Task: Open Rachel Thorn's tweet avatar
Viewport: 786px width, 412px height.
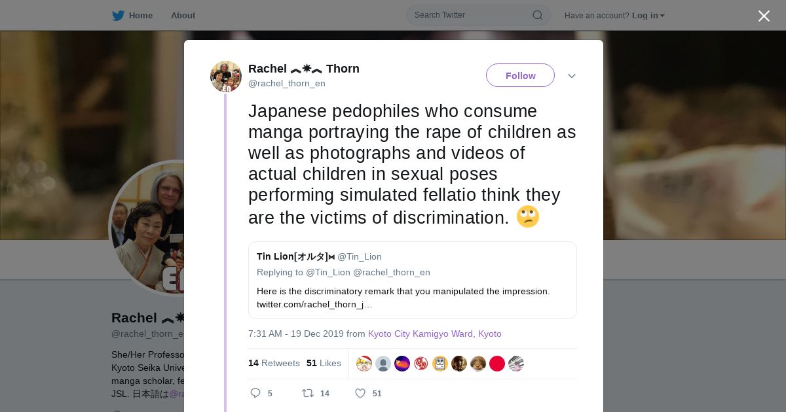Action: coord(226,77)
